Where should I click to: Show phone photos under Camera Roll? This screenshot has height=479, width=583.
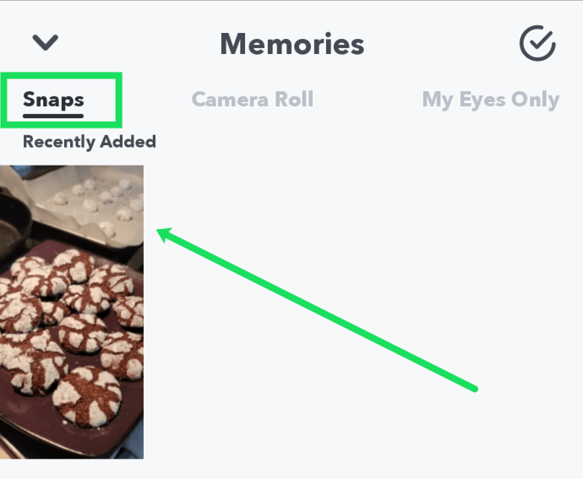(x=253, y=99)
